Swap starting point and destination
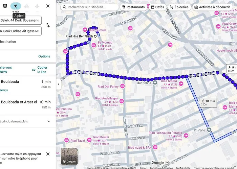 click(48, 25)
